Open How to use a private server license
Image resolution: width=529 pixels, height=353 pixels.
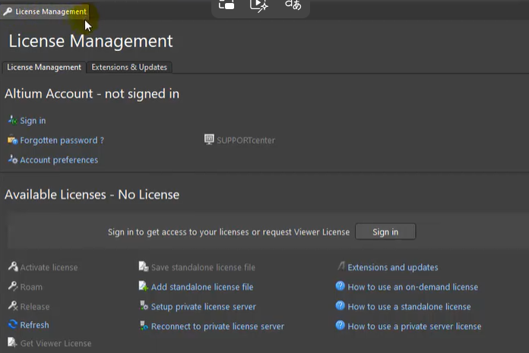click(x=414, y=326)
